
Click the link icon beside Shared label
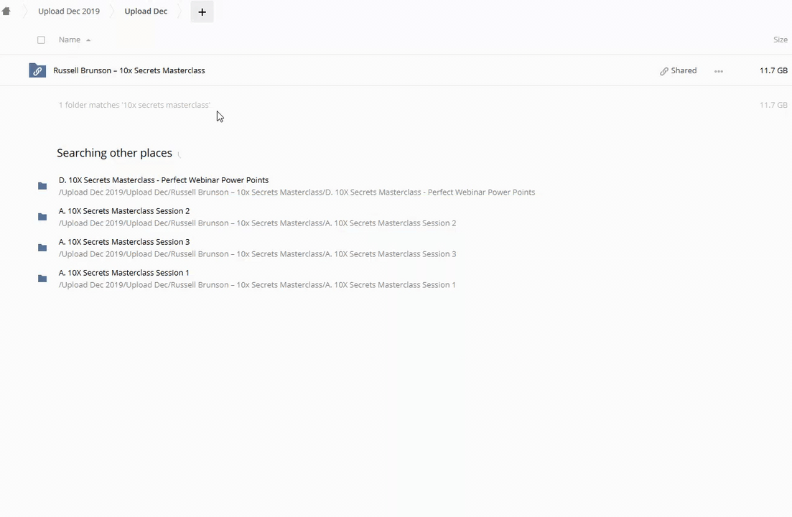point(664,71)
